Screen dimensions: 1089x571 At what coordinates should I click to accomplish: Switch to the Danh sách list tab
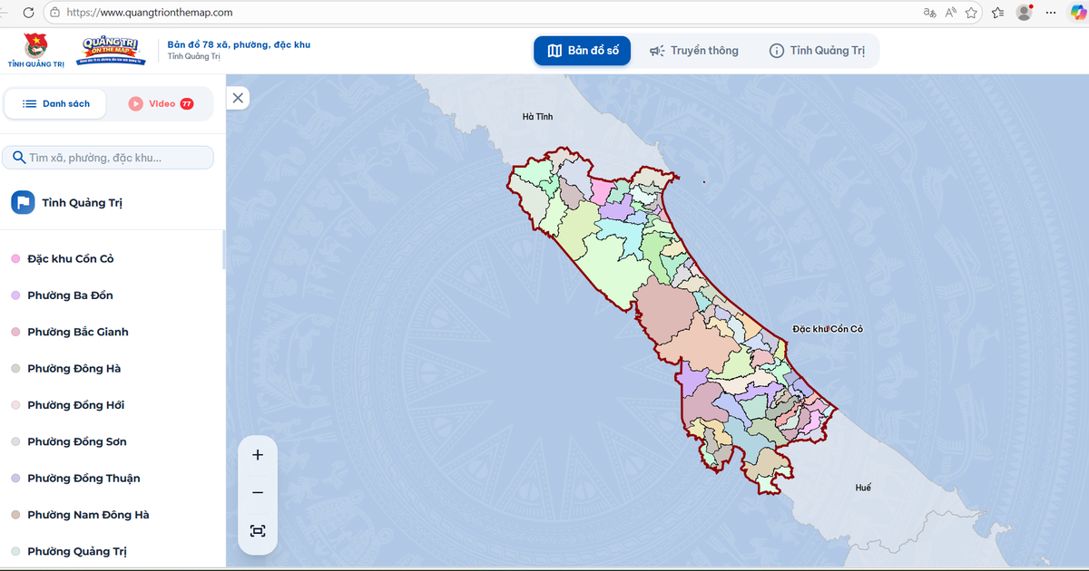[x=56, y=104]
